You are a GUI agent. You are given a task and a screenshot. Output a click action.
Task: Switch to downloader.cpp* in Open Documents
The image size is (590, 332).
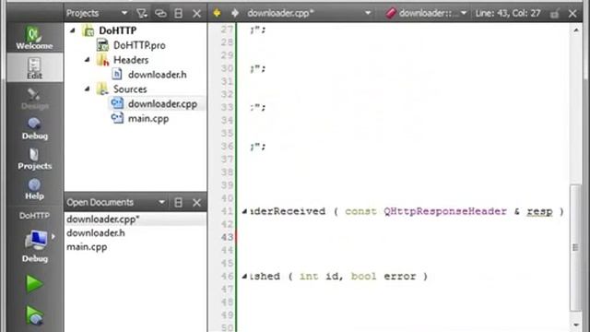tap(102, 219)
